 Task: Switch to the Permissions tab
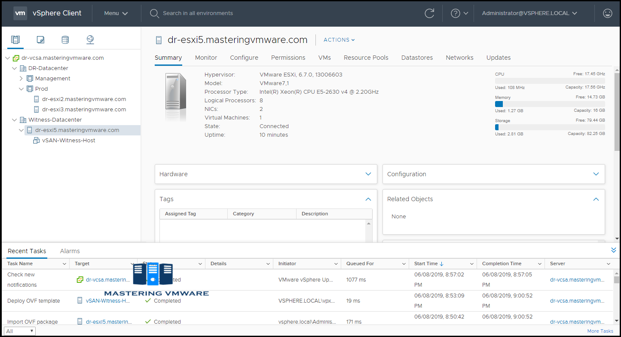pos(288,58)
